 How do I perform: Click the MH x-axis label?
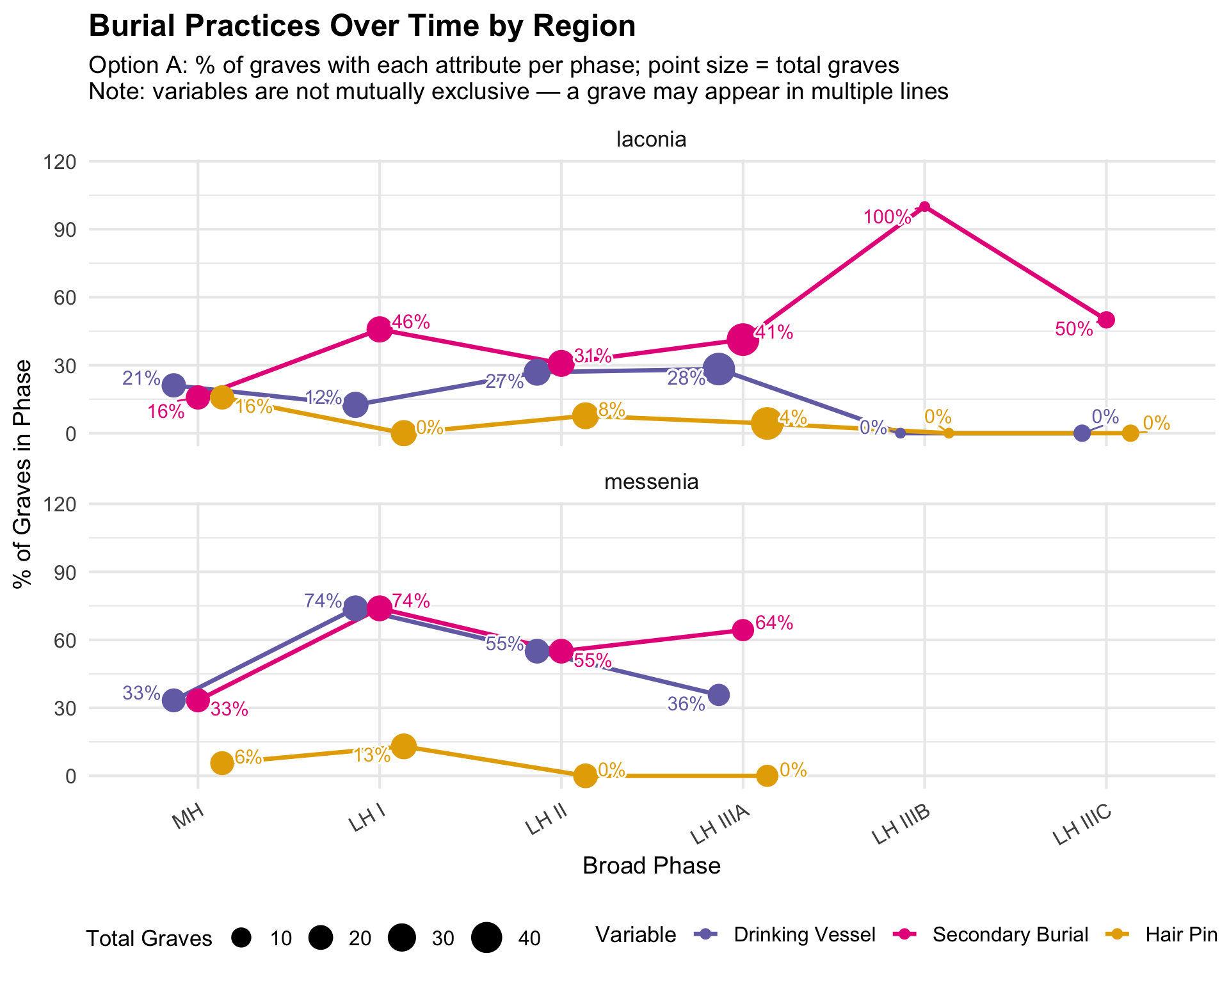188,820
